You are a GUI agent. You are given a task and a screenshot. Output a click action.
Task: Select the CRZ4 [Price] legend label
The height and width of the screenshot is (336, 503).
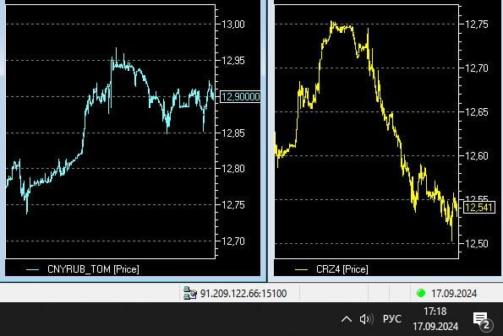[342, 269]
